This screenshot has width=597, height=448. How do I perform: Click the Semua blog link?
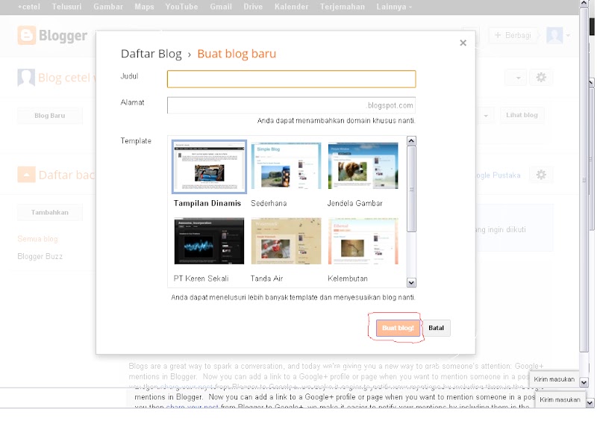[x=38, y=239]
